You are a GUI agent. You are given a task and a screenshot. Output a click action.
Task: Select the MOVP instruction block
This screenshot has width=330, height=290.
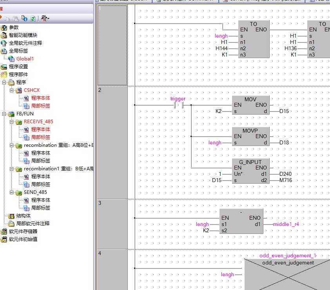[x=250, y=137]
